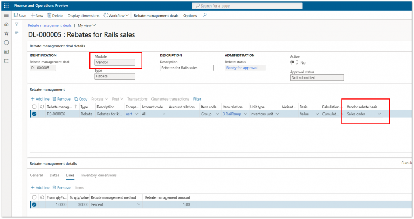Screen dimensions: 414x219
Task: Click Display dimensions
Action: pos(84,16)
